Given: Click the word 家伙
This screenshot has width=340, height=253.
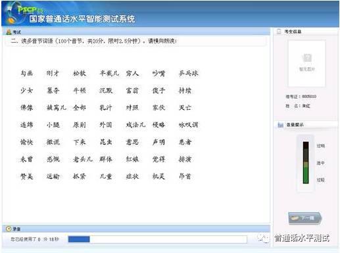Looking at the screenshot, I should click(158, 108).
